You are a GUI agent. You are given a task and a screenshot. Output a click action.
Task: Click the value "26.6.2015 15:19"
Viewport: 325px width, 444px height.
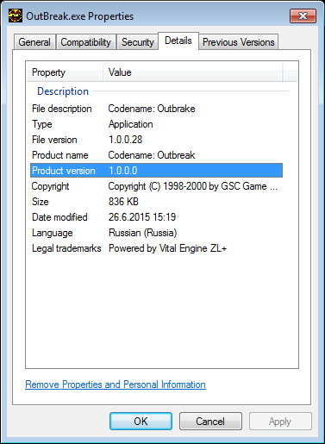coord(142,217)
